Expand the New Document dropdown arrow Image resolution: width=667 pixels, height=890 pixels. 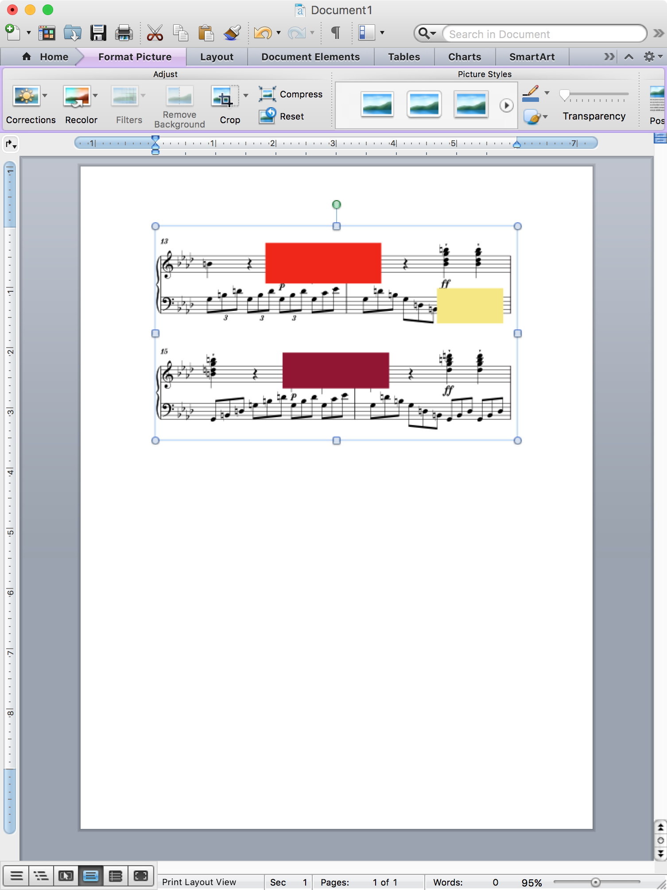tap(29, 33)
